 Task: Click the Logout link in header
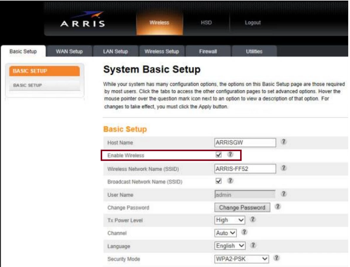[253, 23]
